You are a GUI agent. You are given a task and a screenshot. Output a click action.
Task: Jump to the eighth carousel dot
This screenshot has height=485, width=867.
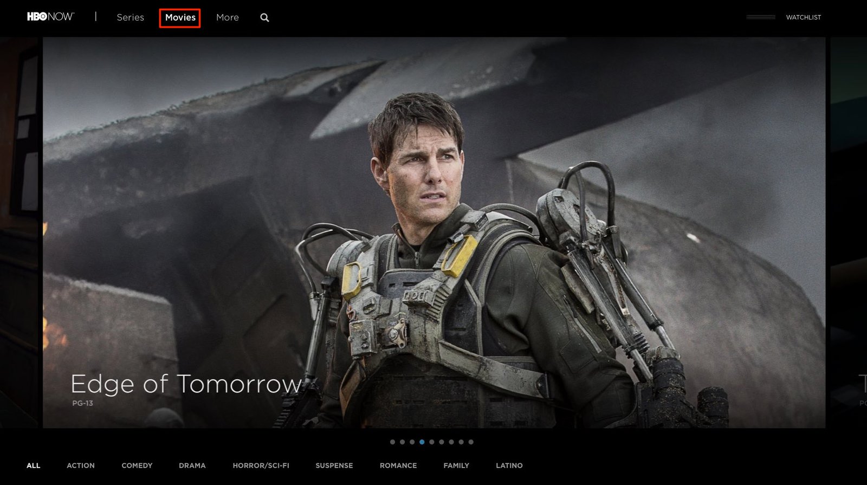(461, 442)
